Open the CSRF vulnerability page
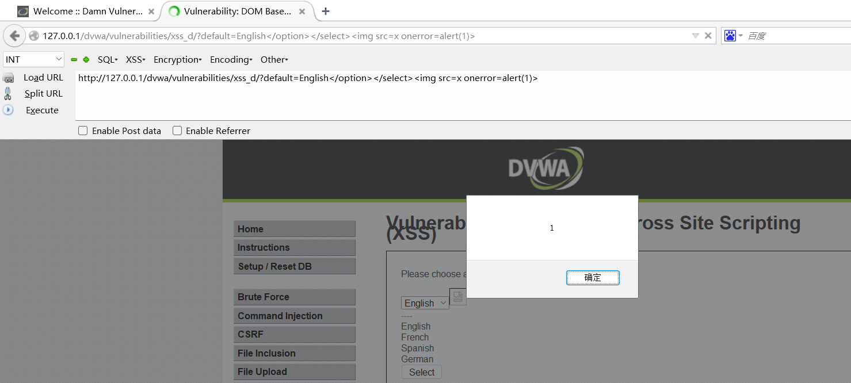Screen dimensions: 851x383 point(295,334)
